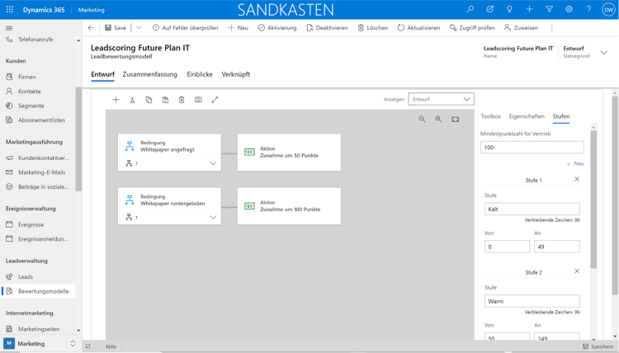
Task: Click the Mindestpunktzahl für Vertrieb field
Action: [x=532, y=148]
